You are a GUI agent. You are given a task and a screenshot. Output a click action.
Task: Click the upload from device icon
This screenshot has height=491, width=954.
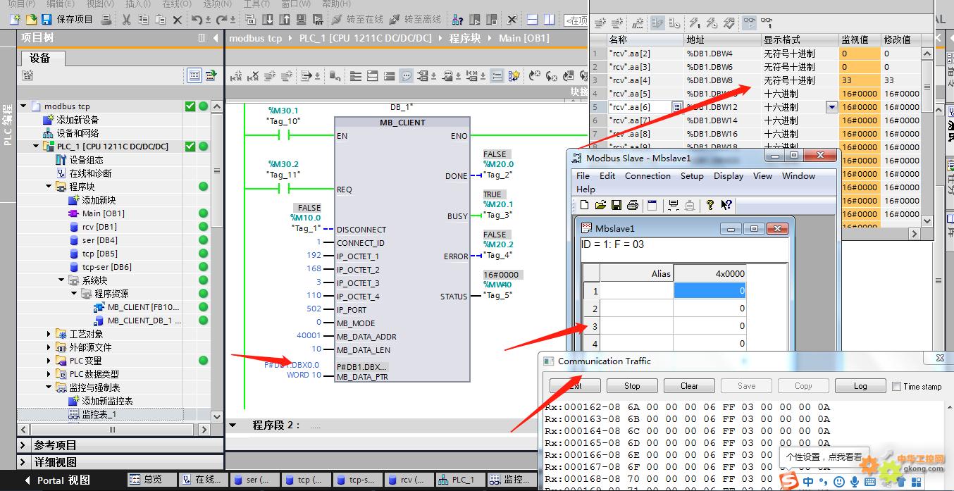pyautogui.click(x=283, y=19)
